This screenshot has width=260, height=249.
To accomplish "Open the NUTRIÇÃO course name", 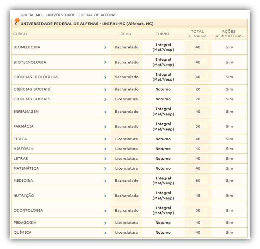I will tap(24, 196).
